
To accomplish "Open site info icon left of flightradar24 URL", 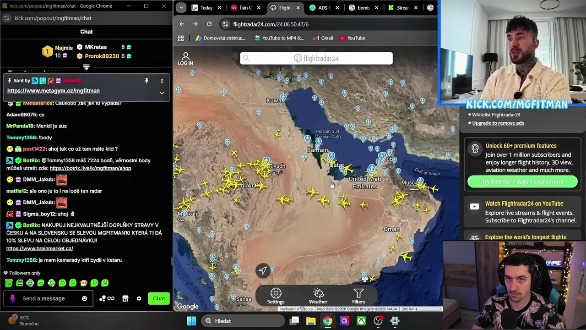I will 225,24.
